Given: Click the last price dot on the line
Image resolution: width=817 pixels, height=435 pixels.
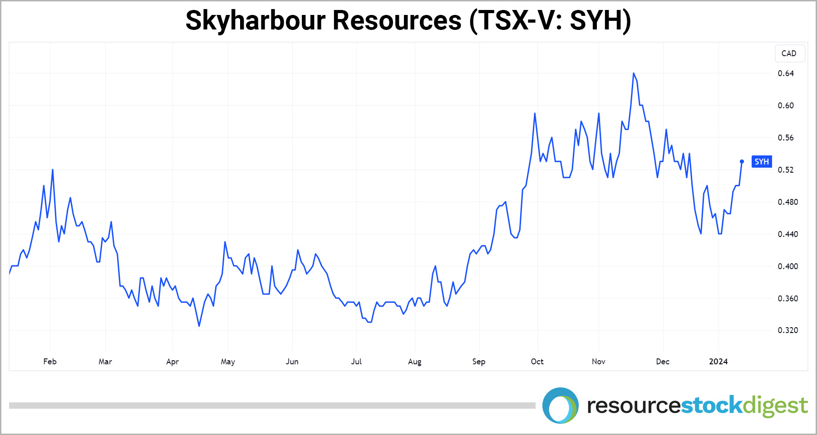Looking at the screenshot, I should [742, 162].
